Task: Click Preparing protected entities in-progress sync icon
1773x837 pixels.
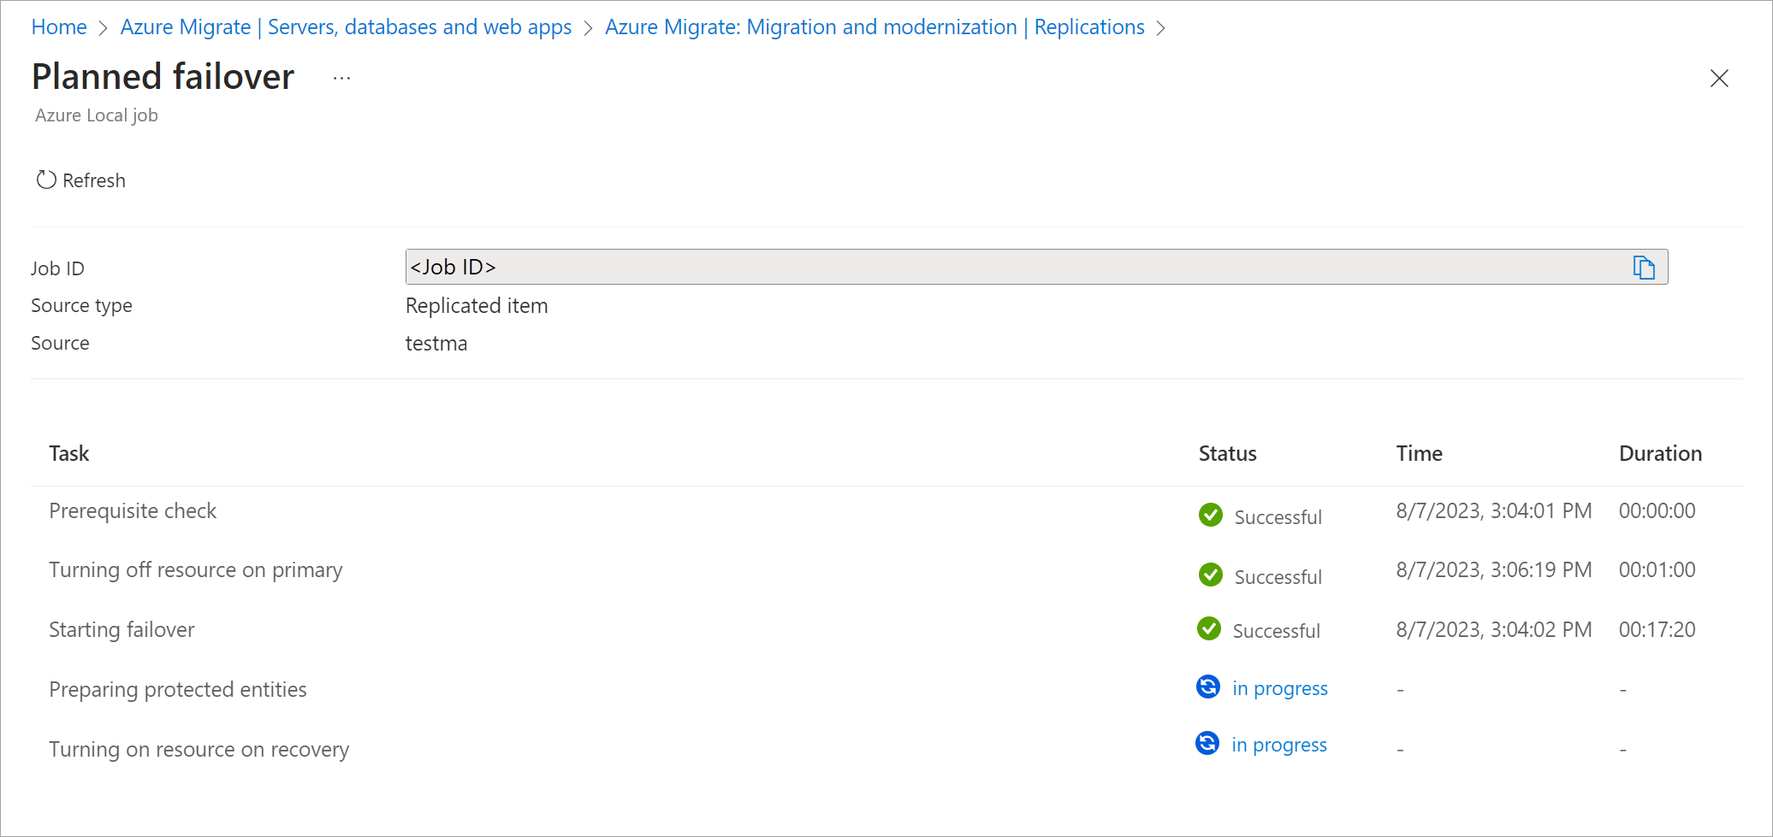Action: pos(1207,687)
